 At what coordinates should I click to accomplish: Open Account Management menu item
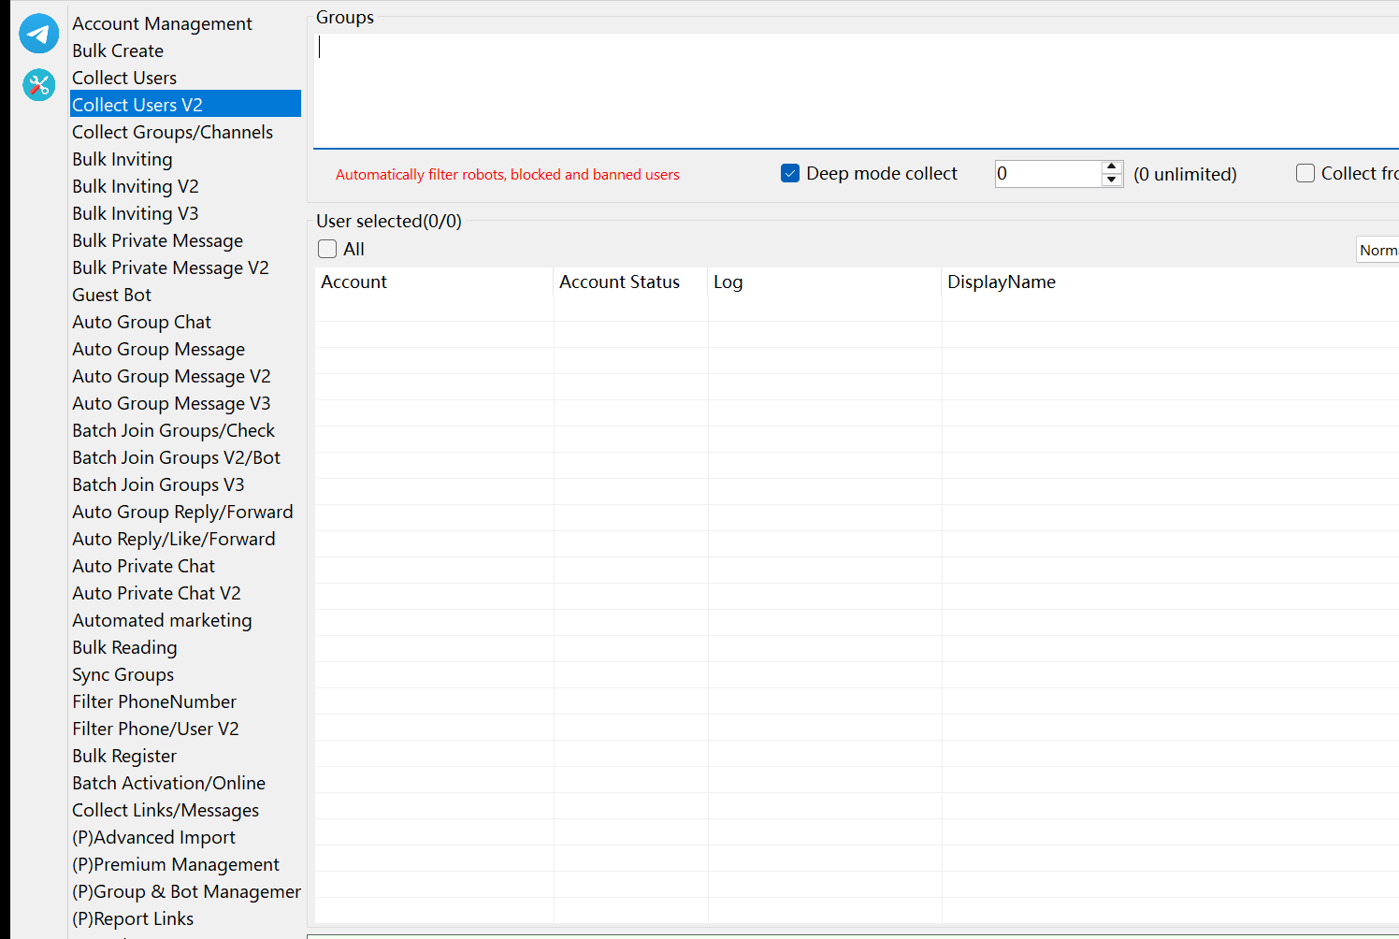point(162,23)
